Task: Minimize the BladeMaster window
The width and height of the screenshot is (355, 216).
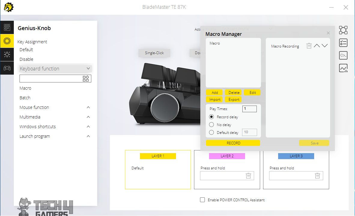Action: [332, 7]
